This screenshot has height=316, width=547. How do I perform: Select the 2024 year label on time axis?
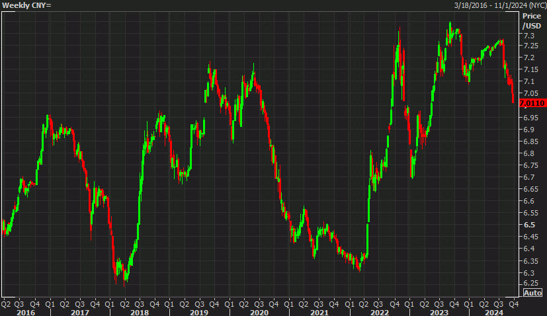click(494, 312)
